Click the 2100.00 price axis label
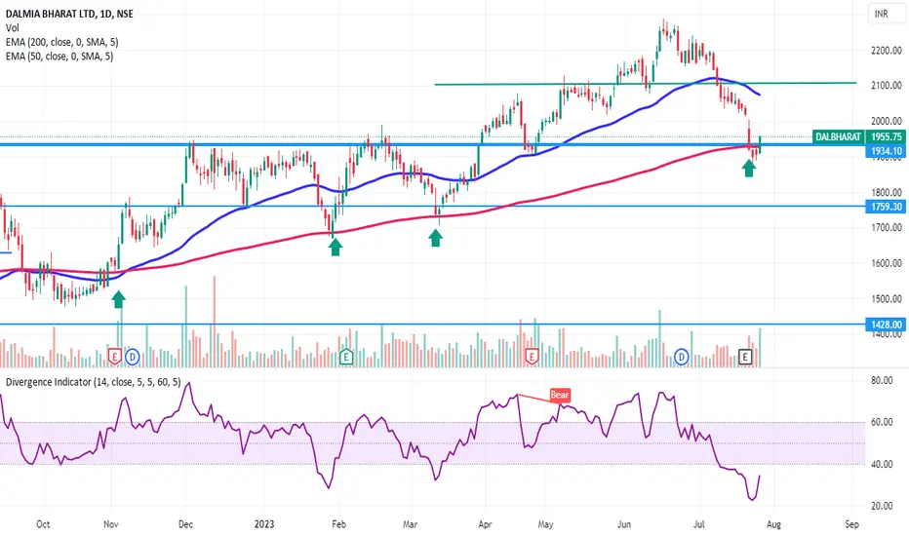Screen dimensions: 909x536 [887, 85]
